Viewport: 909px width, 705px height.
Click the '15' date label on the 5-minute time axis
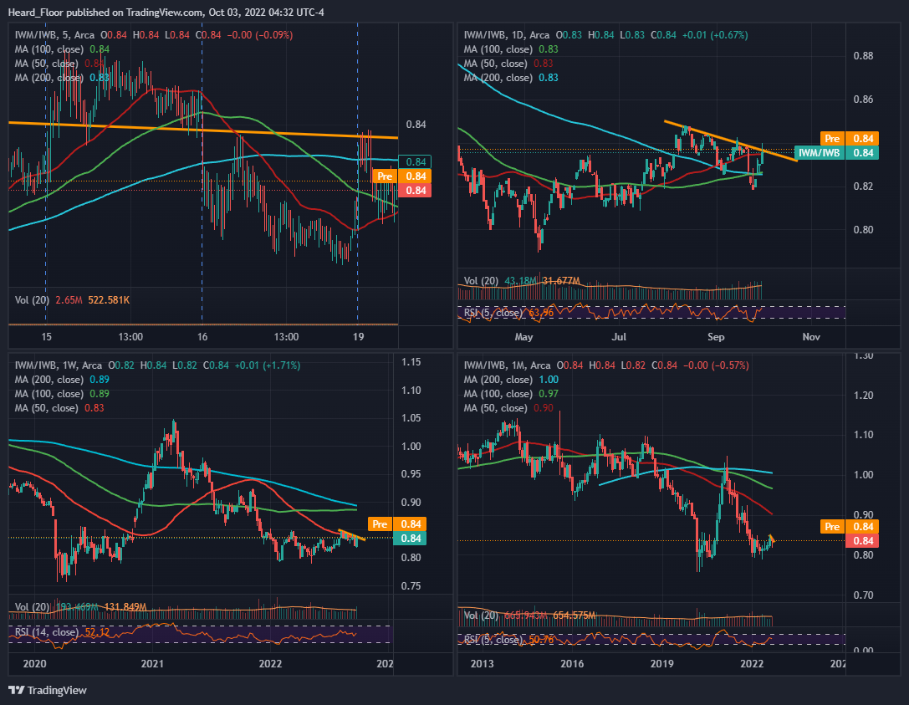tap(46, 337)
